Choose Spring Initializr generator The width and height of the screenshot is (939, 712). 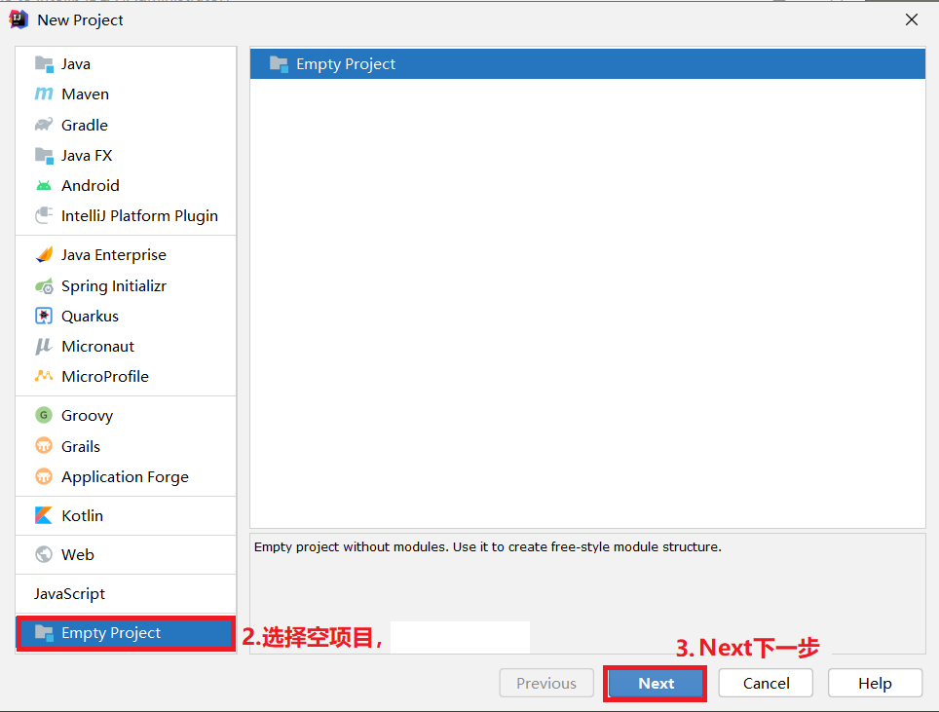(x=126, y=286)
